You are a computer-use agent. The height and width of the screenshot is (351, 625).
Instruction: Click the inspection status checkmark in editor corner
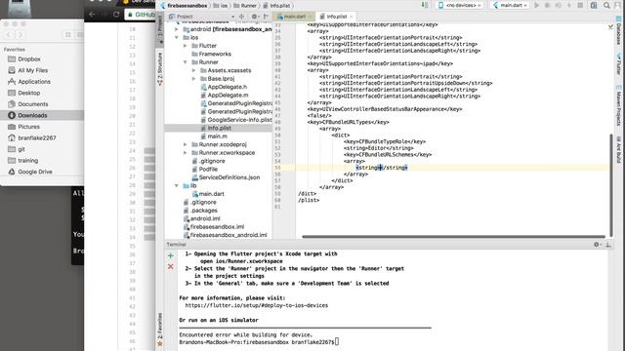pyautogui.click(x=610, y=26)
